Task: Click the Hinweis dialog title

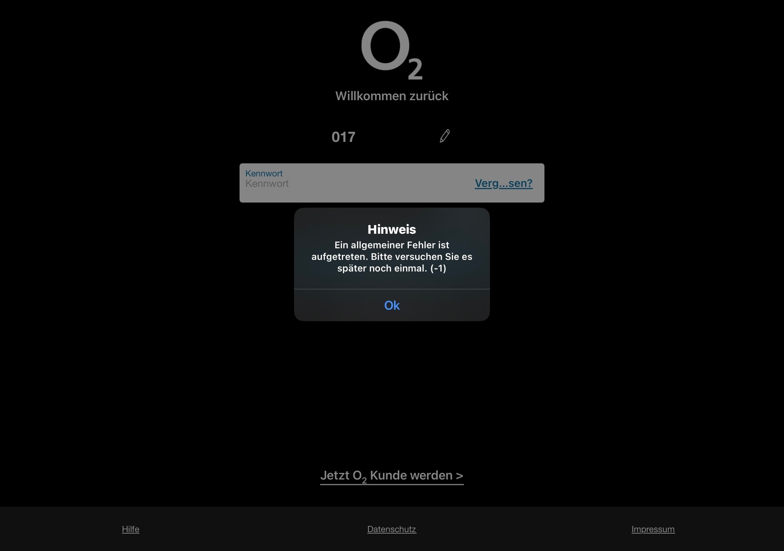Action: pos(392,229)
